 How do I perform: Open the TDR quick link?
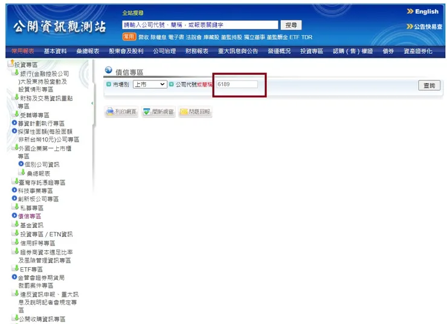point(307,37)
